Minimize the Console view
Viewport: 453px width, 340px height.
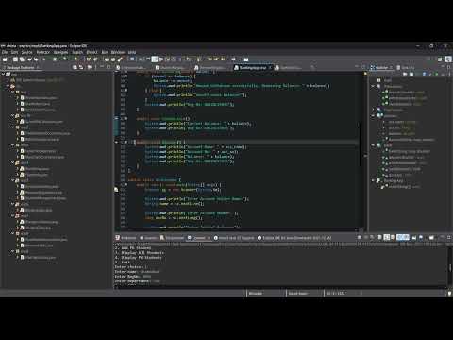[443, 237]
